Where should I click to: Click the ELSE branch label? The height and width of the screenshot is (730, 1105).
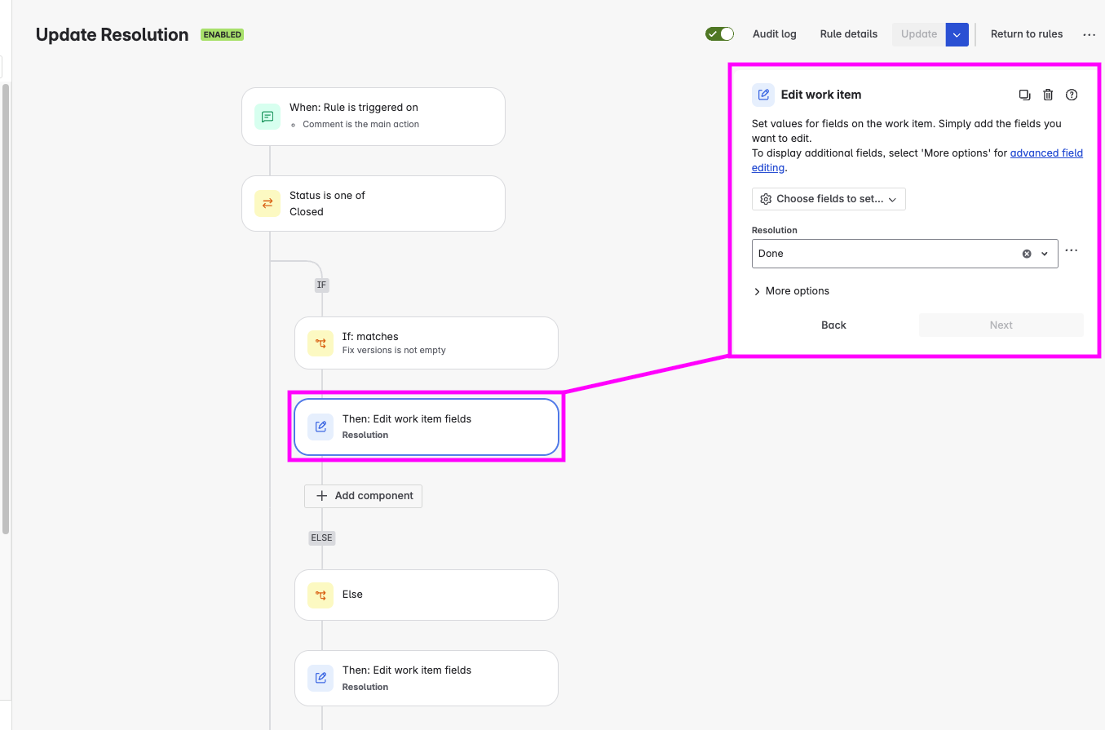coord(322,538)
